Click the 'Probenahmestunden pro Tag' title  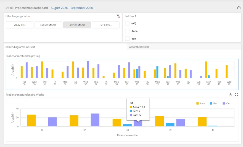[23, 56]
